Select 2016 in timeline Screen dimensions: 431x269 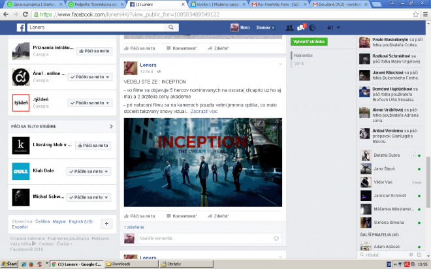pyautogui.click(x=299, y=64)
